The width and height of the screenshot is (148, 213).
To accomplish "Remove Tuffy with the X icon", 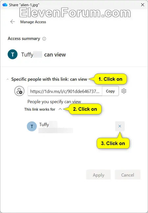I will point(120,126).
